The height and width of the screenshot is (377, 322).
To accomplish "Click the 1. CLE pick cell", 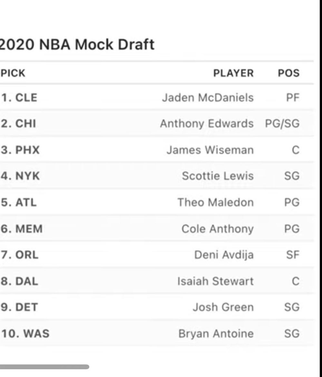I will 19,98.
